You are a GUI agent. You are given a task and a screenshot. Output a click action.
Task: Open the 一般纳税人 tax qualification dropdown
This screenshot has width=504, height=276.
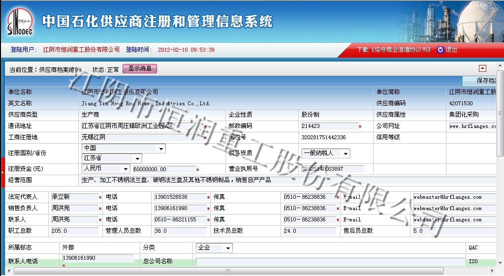346,153
